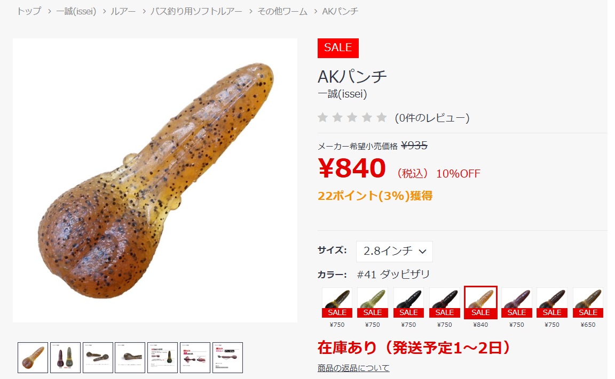
Task: Open 商品の返品について link
Action: coord(353,368)
